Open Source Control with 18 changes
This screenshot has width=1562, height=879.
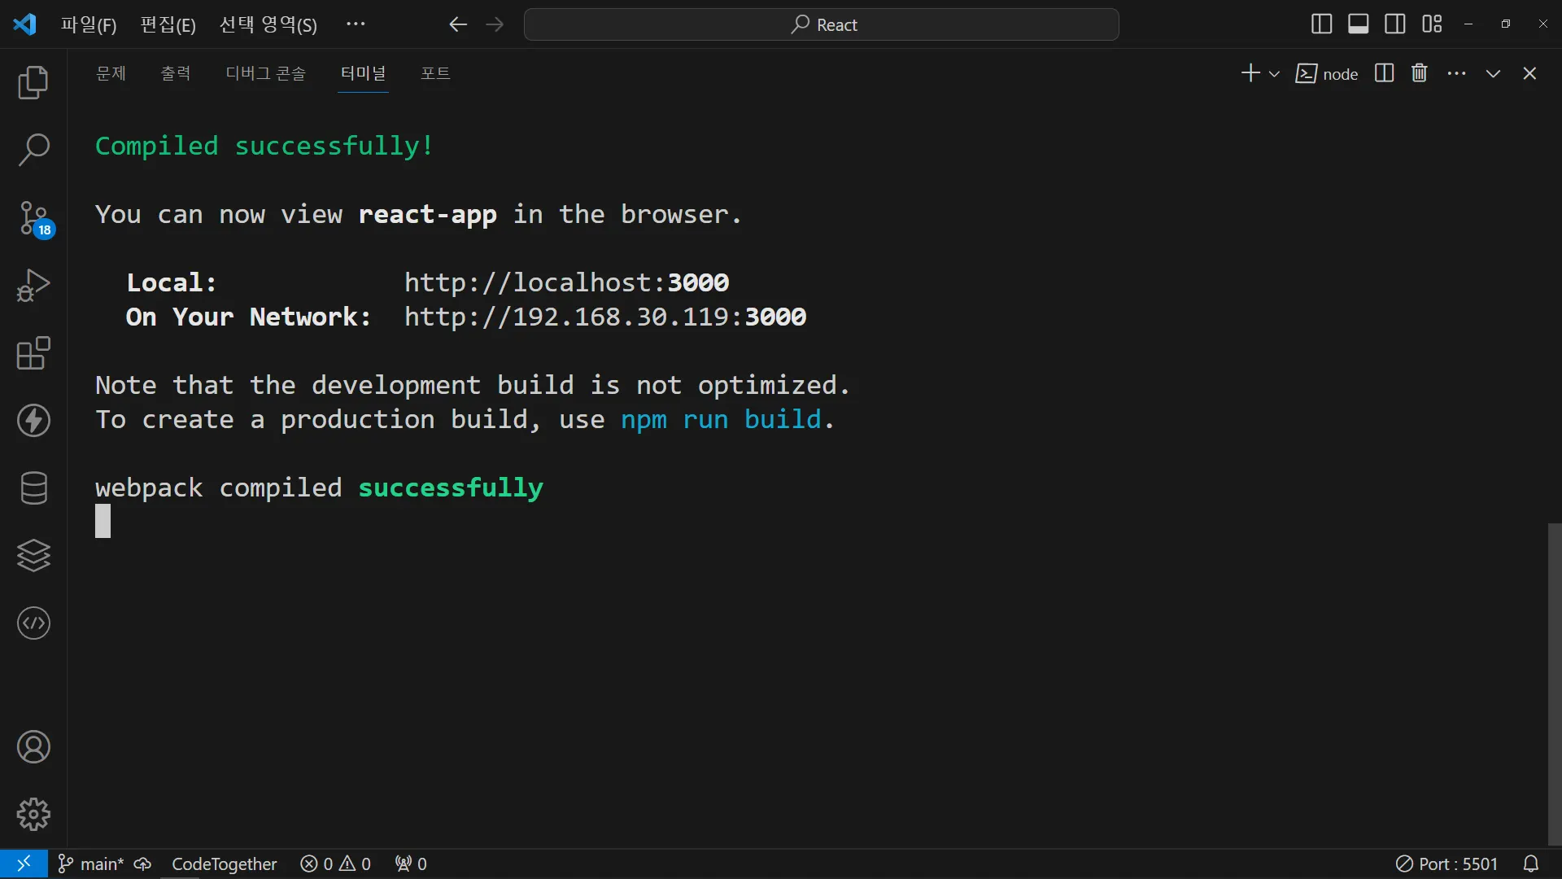pyautogui.click(x=33, y=218)
